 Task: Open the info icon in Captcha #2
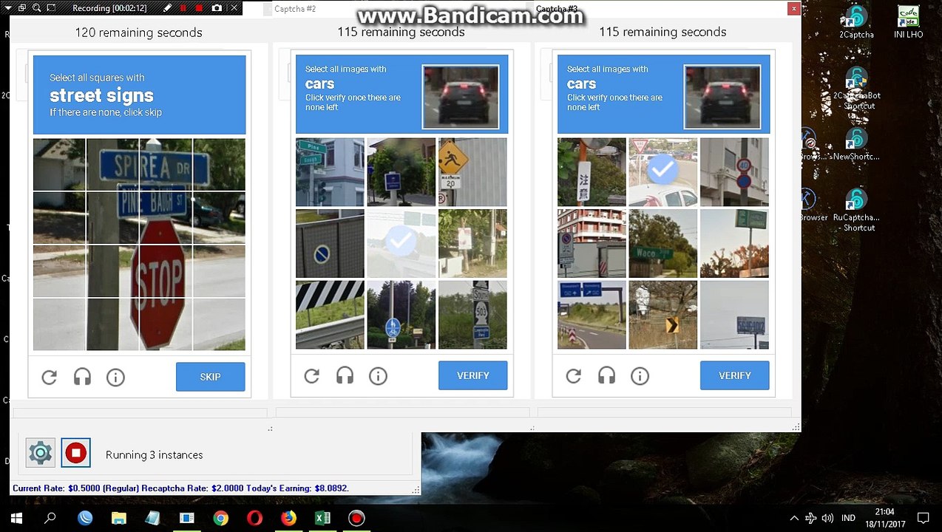pyautogui.click(x=378, y=376)
